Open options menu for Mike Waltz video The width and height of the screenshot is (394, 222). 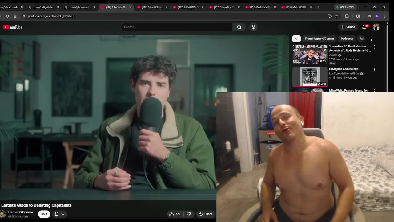point(375,91)
